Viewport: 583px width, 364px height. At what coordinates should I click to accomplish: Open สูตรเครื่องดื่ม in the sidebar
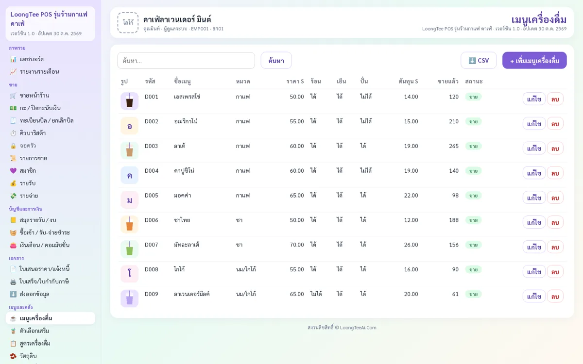point(51,344)
